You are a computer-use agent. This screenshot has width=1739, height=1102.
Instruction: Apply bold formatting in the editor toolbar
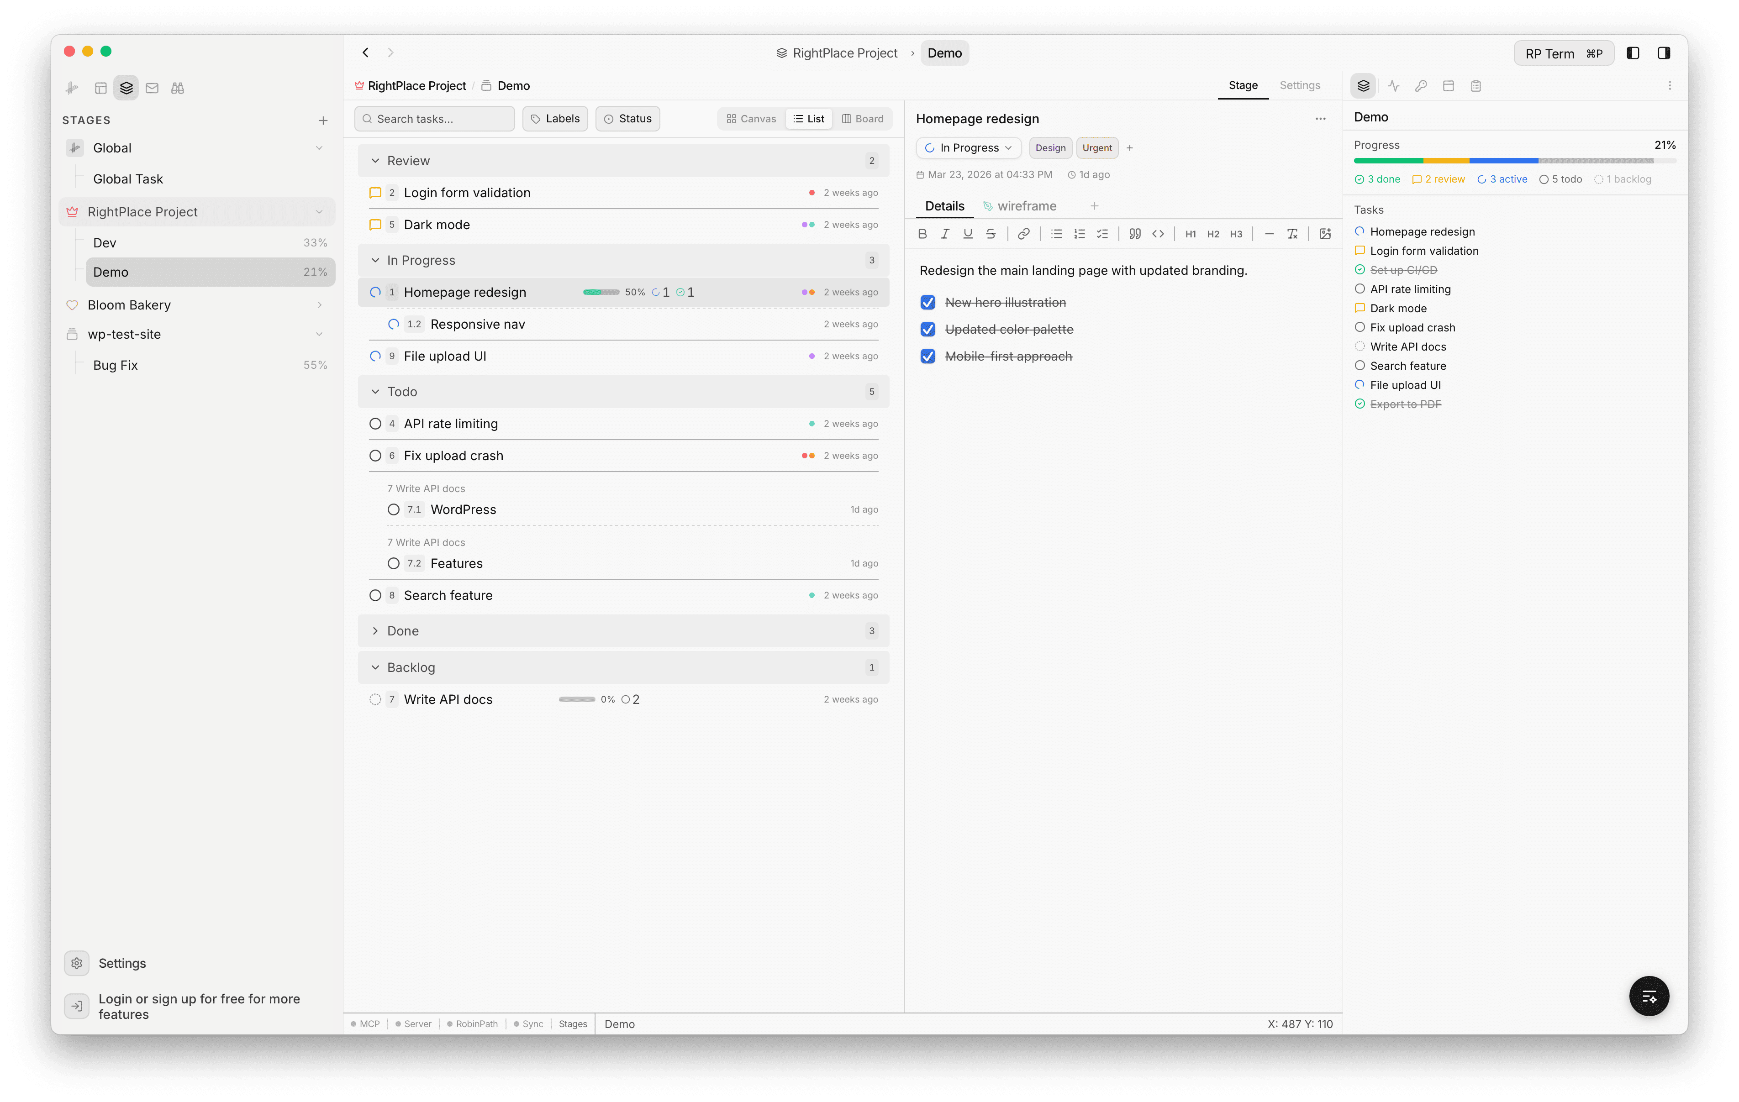pos(922,233)
